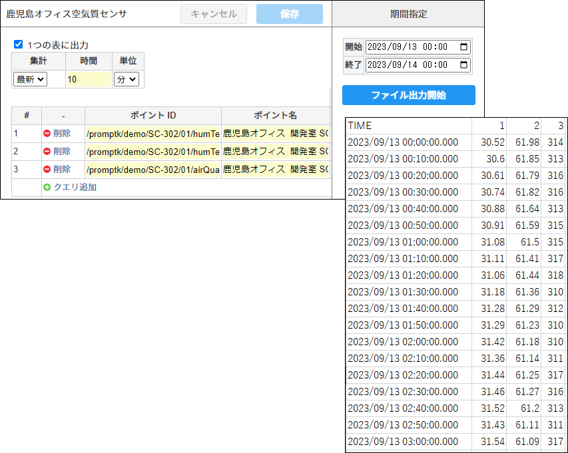Click value 314 in the output table
The width and height of the screenshot is (568, 453).
[x=555, y=142]
